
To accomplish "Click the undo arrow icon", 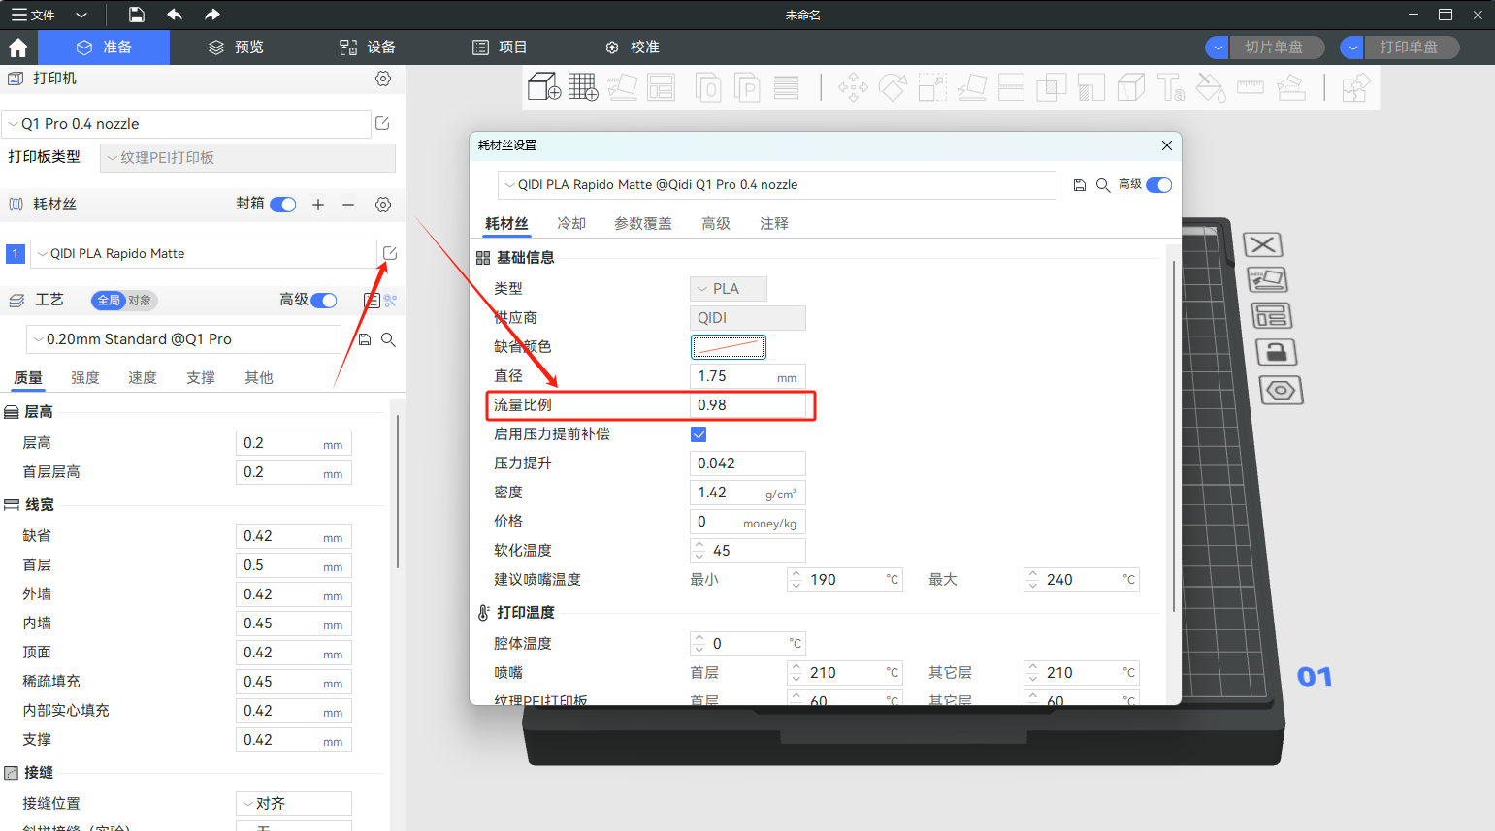I will click(x=175, y=15).
